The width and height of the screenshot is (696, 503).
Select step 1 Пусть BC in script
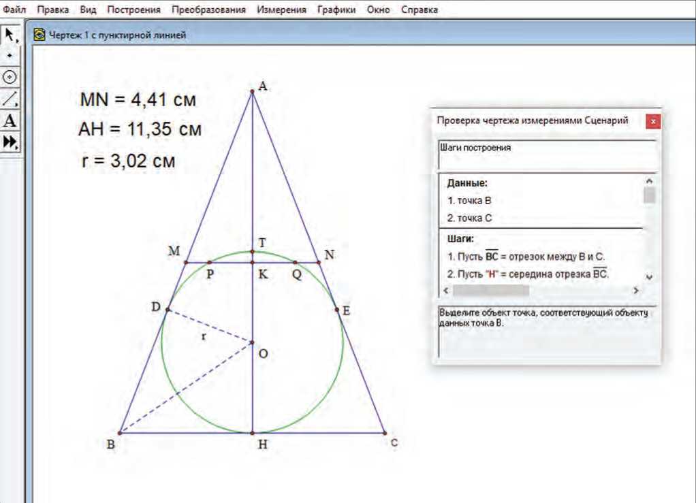click(526, 257)
